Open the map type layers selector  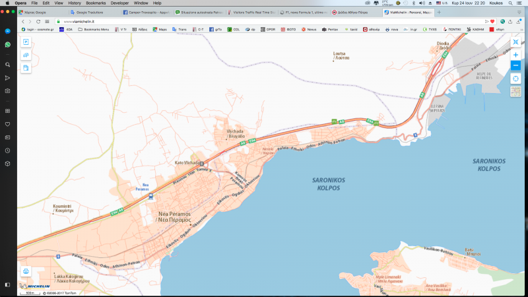[515, 92]
